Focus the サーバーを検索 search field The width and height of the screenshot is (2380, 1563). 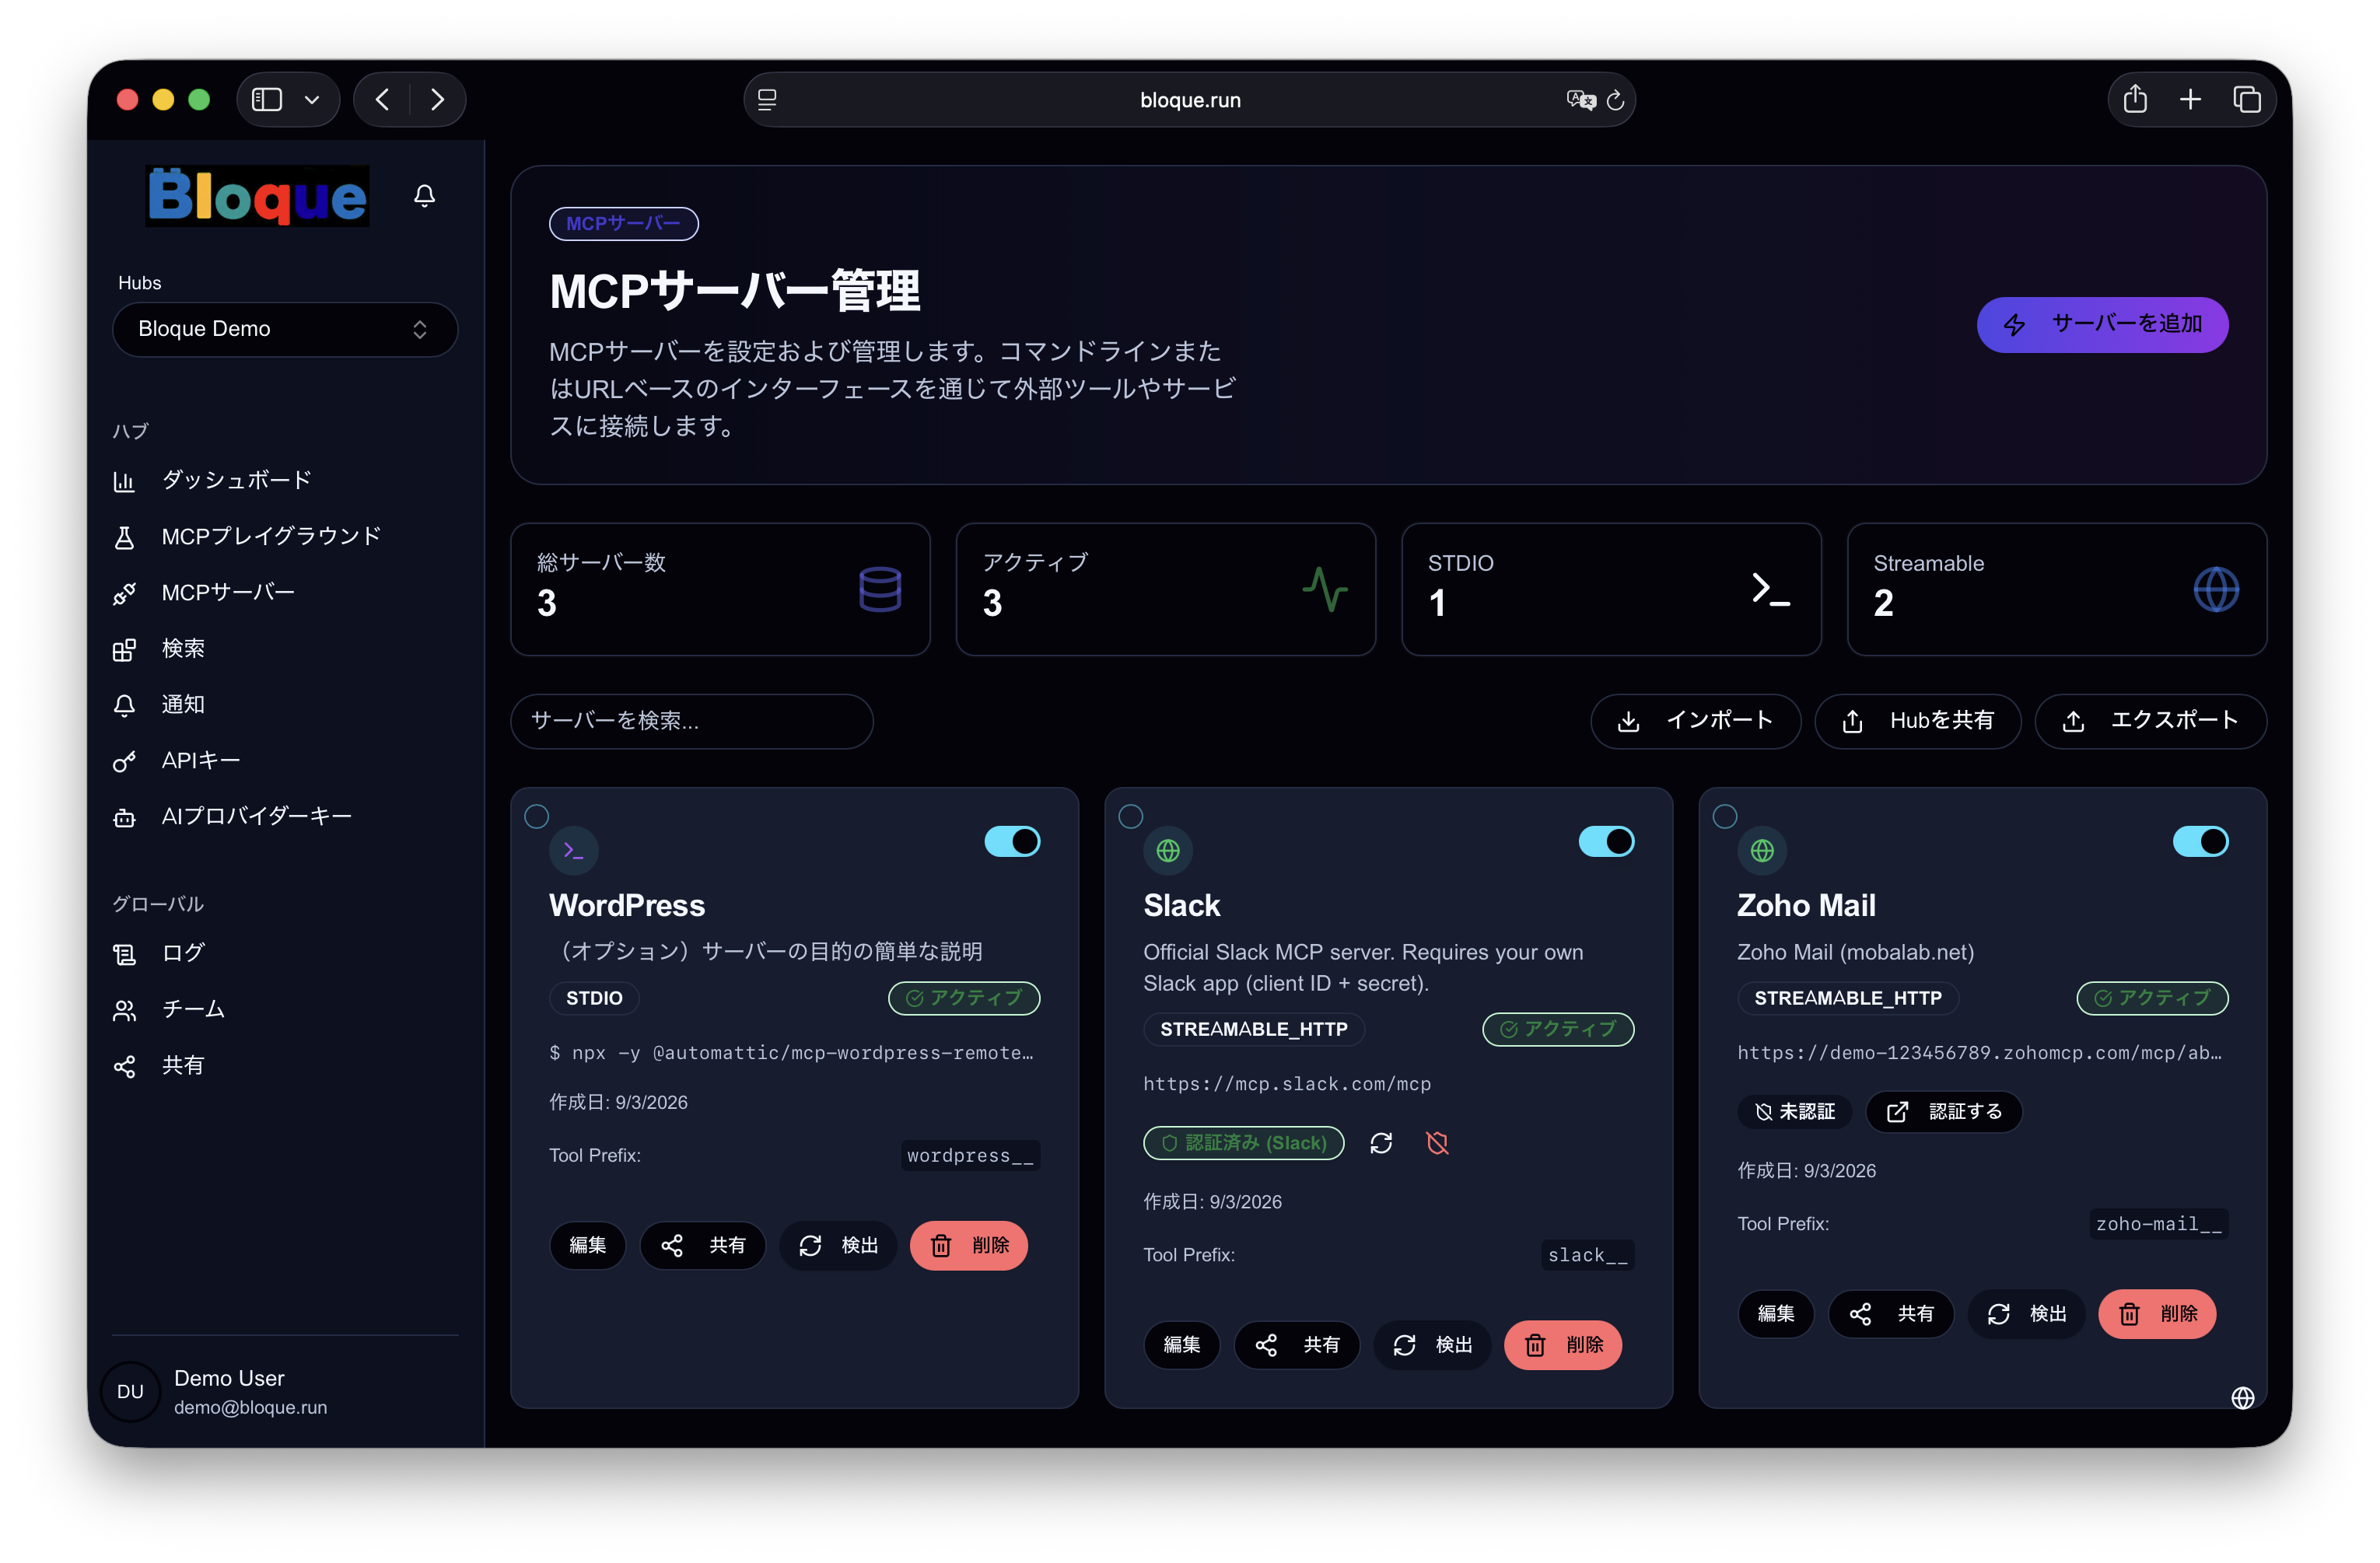tap(691, 721)
